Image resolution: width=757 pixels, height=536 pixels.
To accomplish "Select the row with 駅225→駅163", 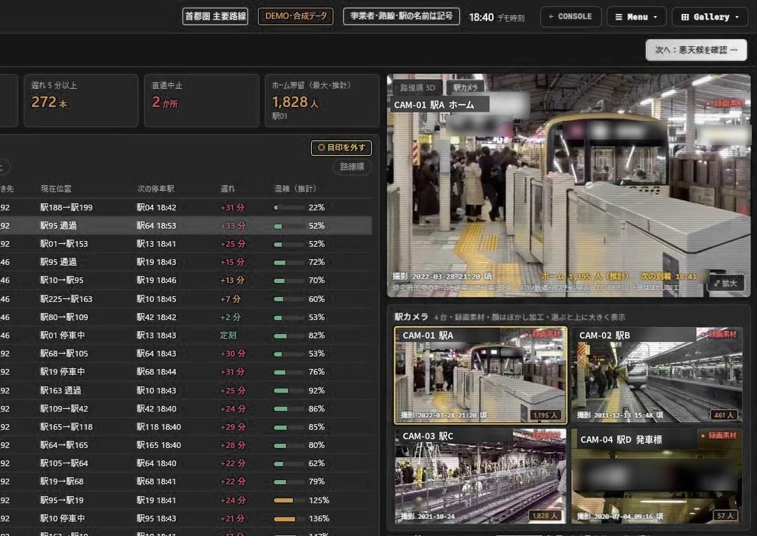I will (186, 299).
